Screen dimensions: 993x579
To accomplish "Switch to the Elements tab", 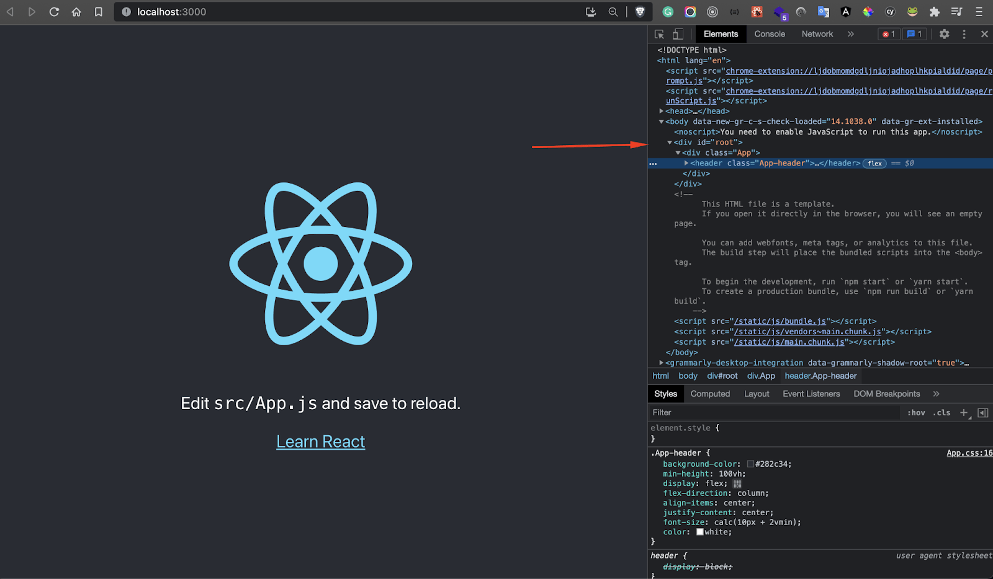I will (721, 34).
